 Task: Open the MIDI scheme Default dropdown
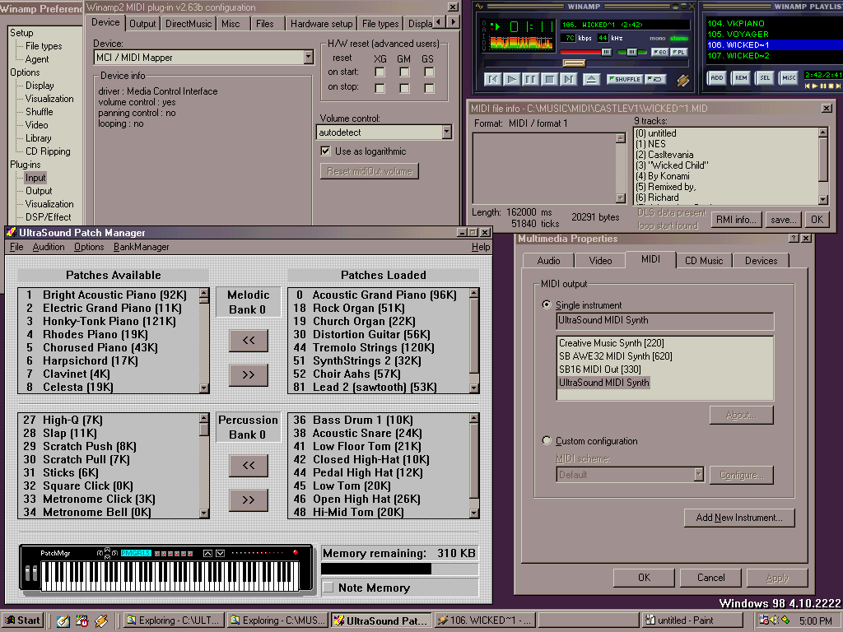click(698, 475)
